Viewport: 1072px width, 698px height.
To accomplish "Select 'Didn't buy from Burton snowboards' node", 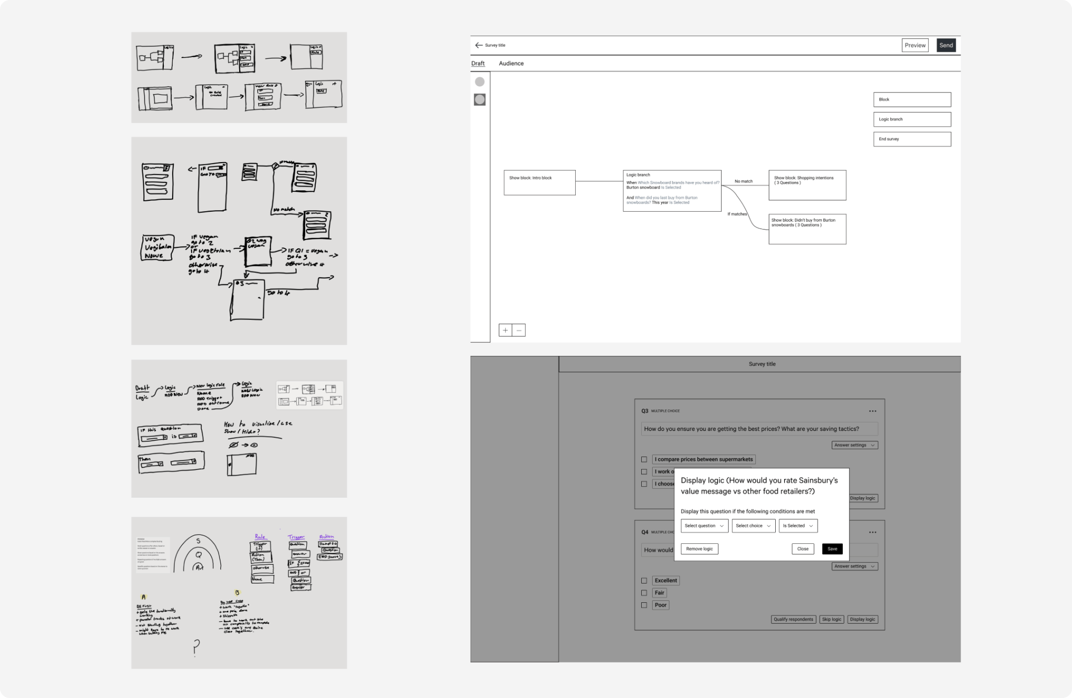I will coord(807,229).
